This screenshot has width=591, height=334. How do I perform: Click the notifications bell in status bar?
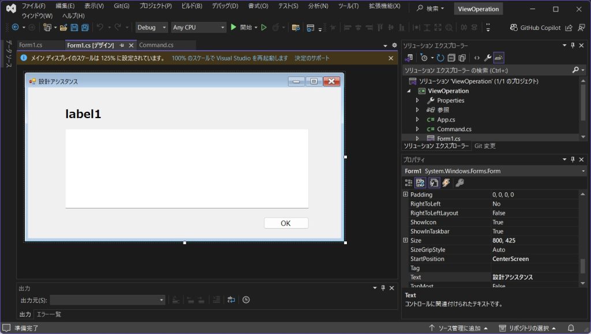571,328
